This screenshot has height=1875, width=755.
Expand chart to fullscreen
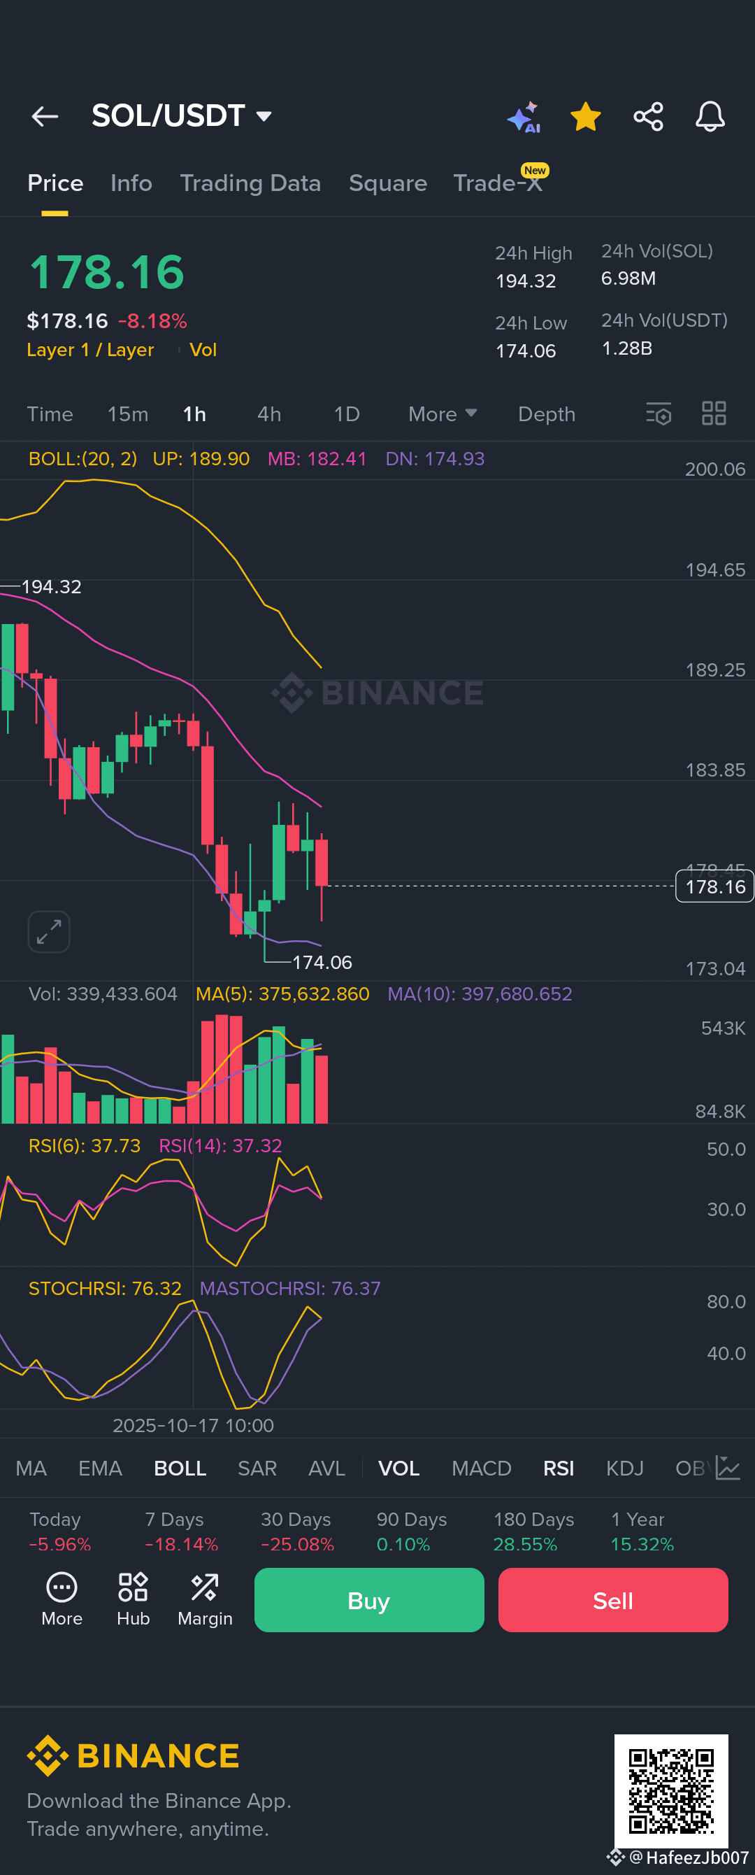coord(49,932)
